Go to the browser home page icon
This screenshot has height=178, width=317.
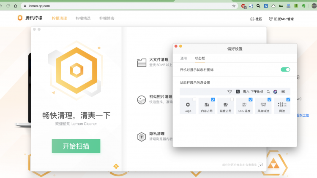coord(16,6)
